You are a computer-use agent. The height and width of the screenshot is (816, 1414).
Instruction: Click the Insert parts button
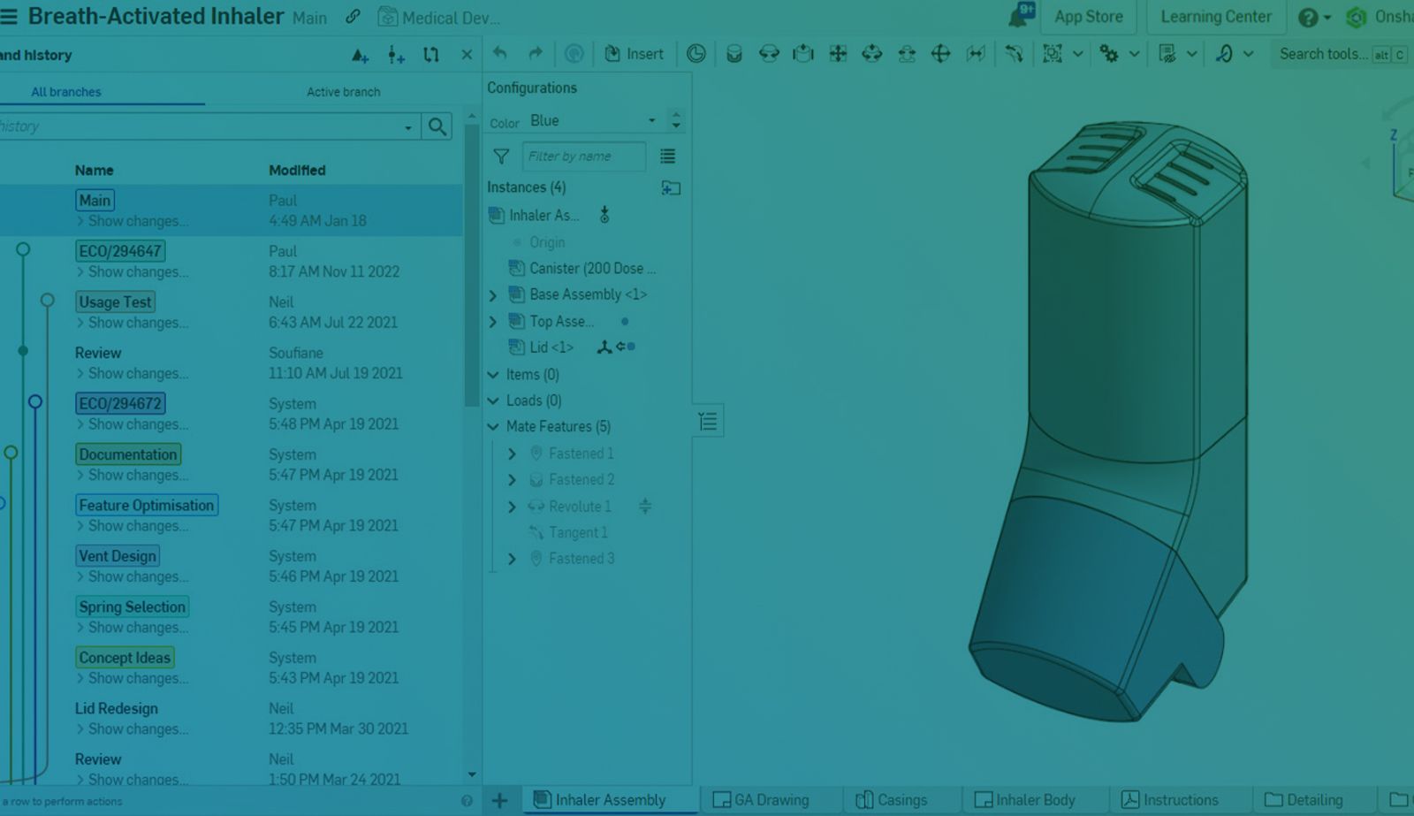[x=634, y=54]
